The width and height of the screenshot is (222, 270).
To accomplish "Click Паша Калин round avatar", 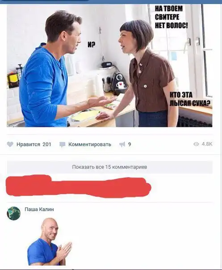I will (13, 213).
